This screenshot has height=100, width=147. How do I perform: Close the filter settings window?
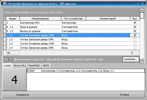(143, 4)
